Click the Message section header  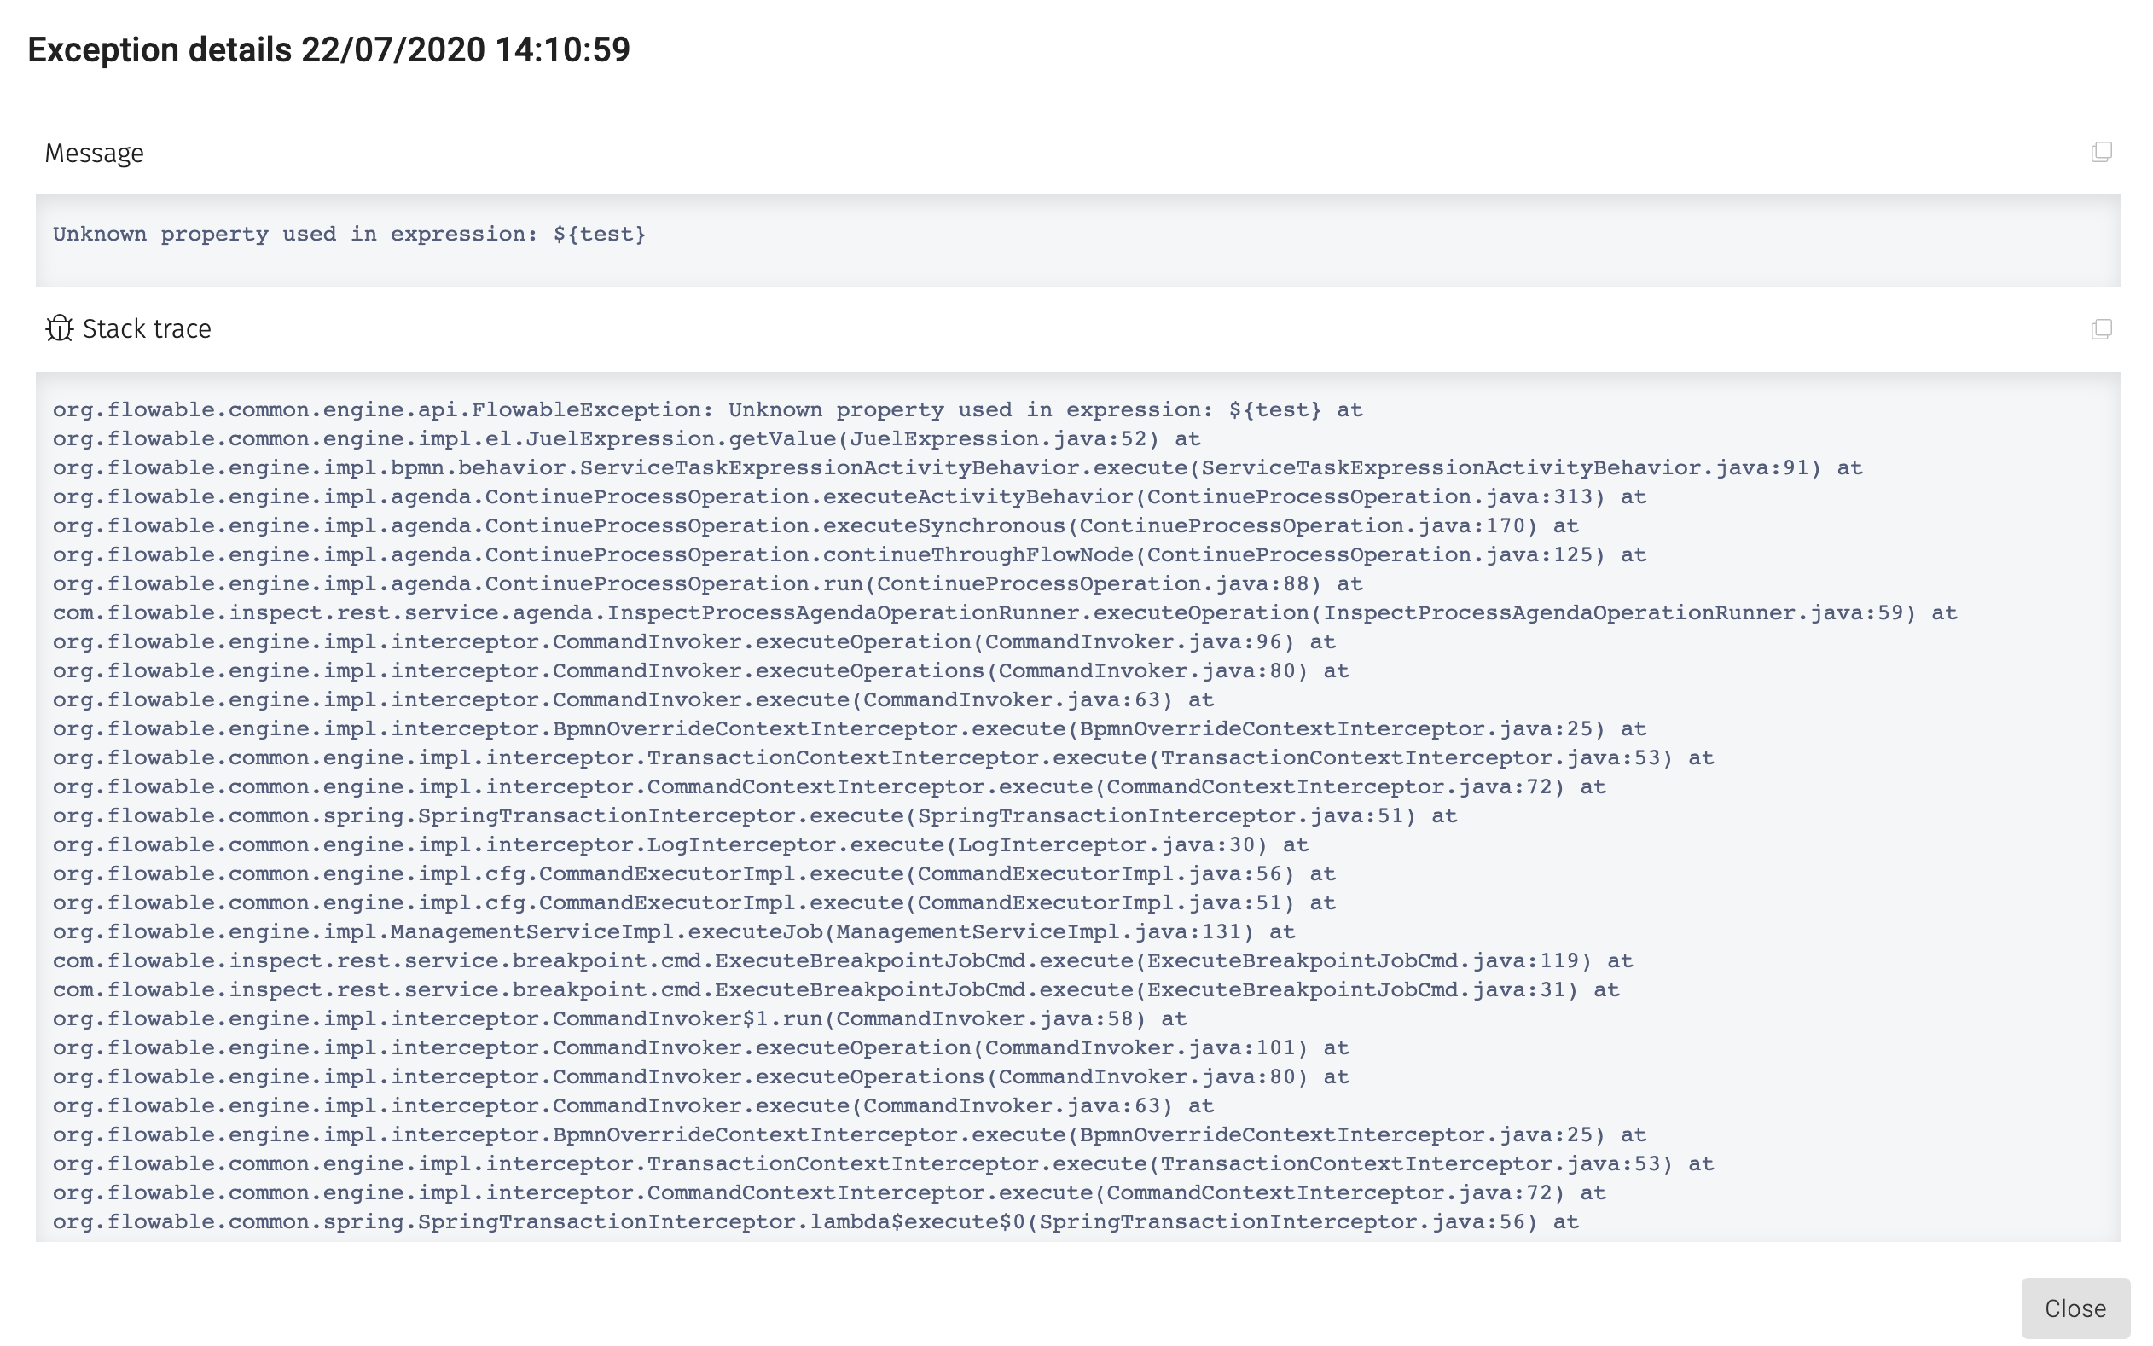click(94, 152)
